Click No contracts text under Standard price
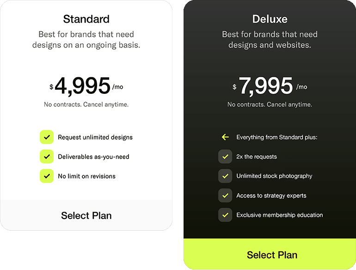 [x=86, y=104]
